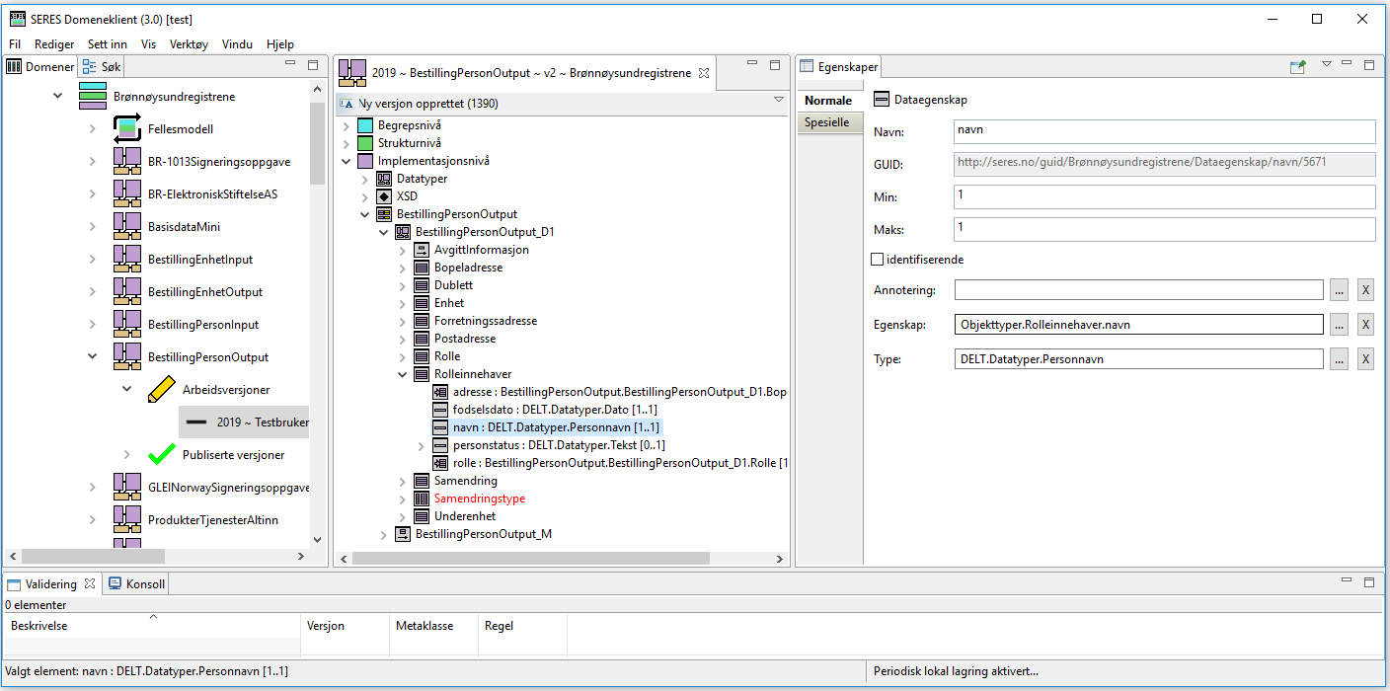Click the Samendringstype element icon
Image resolution: width=1390 pixels, height=691 pixels.
[x=422, y=499]
